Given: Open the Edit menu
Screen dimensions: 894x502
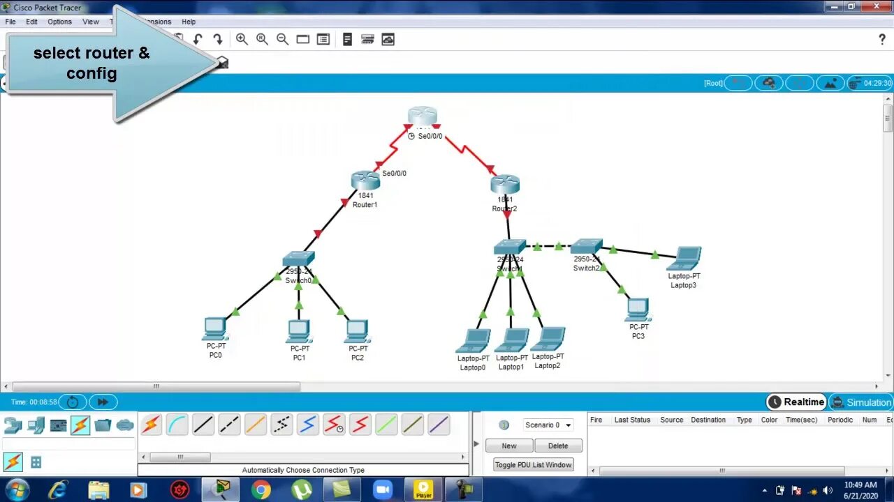Looking at the screenshot, I should click(32, 22).
